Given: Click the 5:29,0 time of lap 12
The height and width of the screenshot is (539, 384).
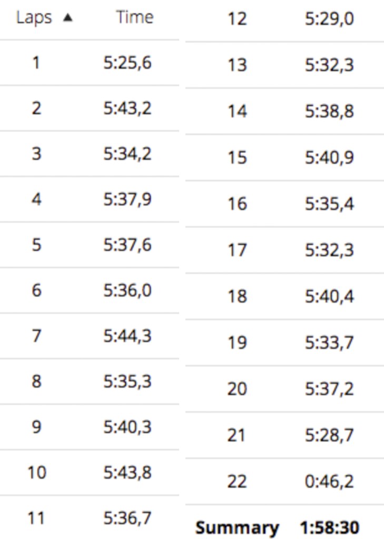Looking at the screenshot, I should (329, 19).
